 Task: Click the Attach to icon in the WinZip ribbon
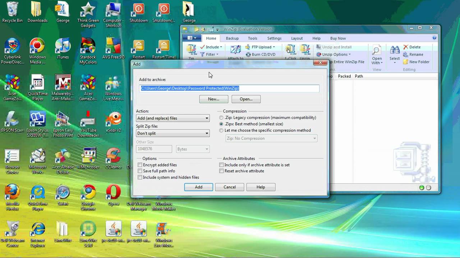236,52
